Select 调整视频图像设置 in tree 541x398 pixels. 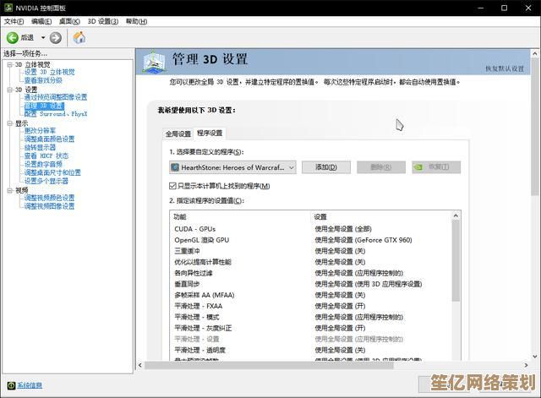pos(49,206)
